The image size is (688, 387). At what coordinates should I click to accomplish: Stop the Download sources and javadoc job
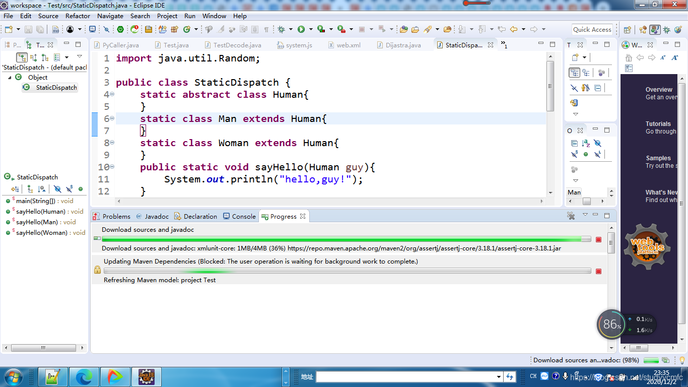pyautogui.click(x=598, y=239)
